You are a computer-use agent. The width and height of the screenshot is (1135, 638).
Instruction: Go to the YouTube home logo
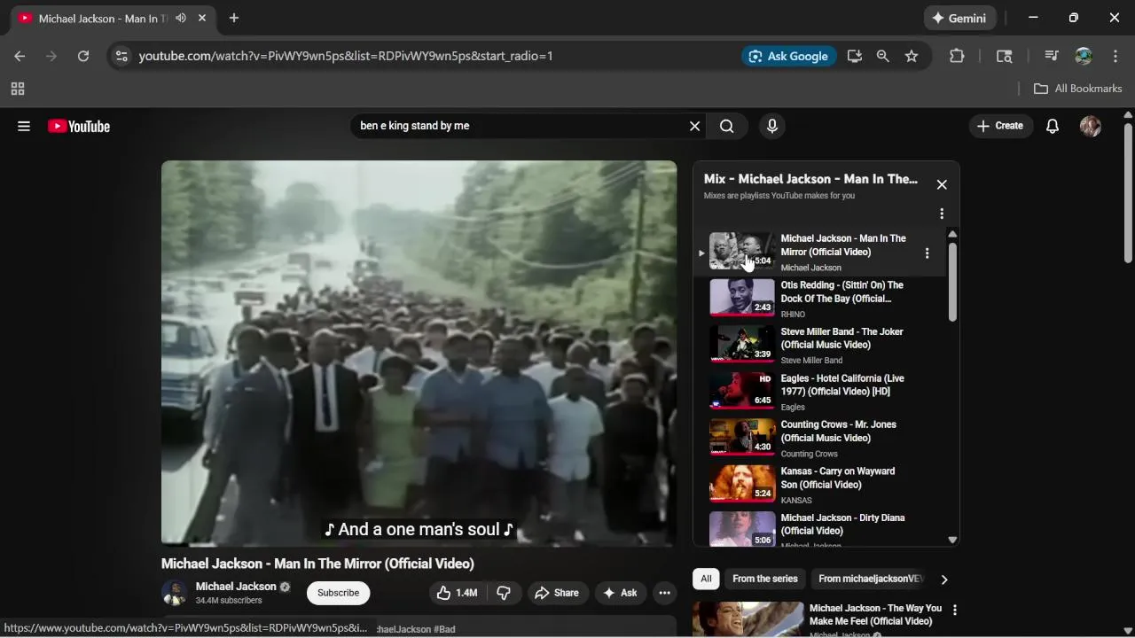coord(79,126)
